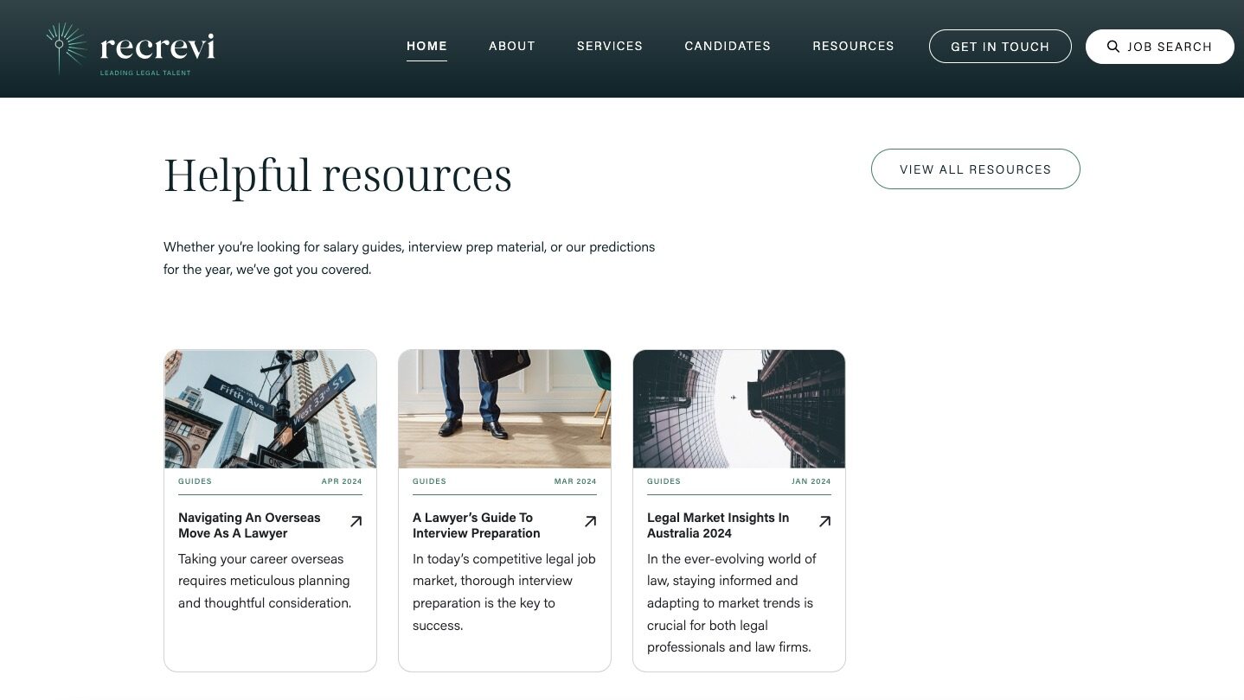The width and height of the screenshot is (1244, 700).
Task: Click View All Resources button
Action: pyautogui.click(x=975, y=169)
